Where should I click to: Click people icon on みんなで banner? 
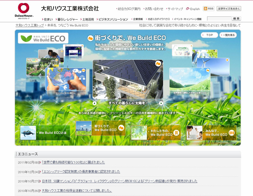click(232, 133)
